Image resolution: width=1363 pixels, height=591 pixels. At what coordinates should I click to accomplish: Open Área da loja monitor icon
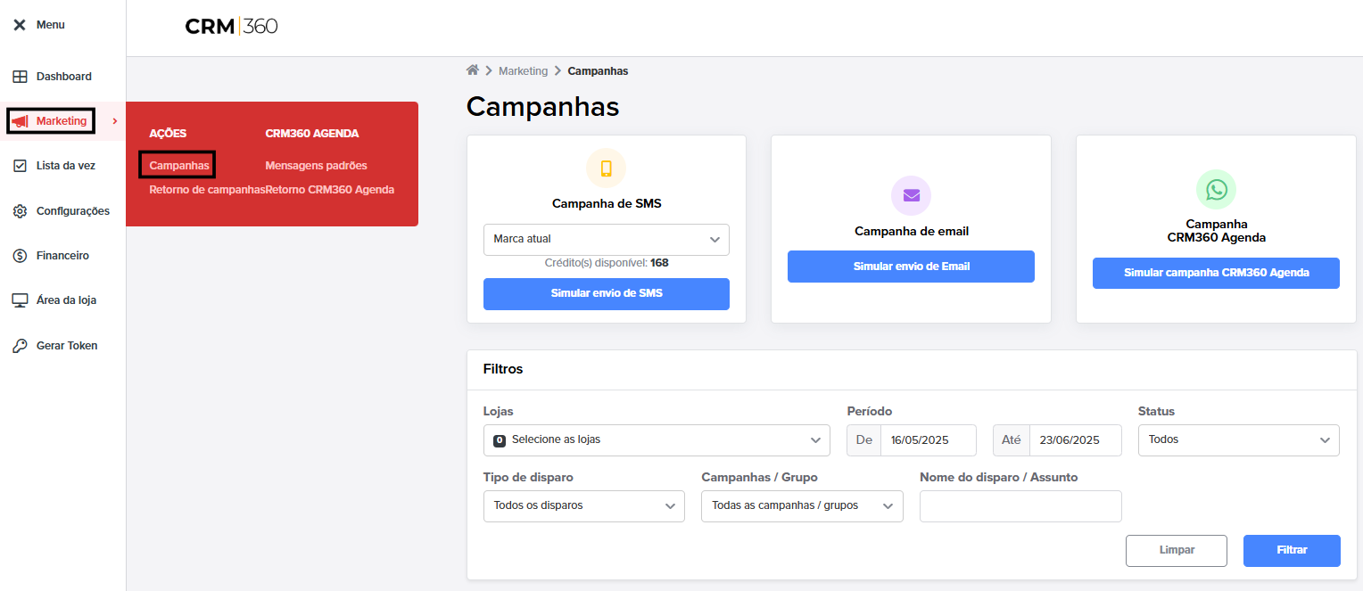(20, 300)
